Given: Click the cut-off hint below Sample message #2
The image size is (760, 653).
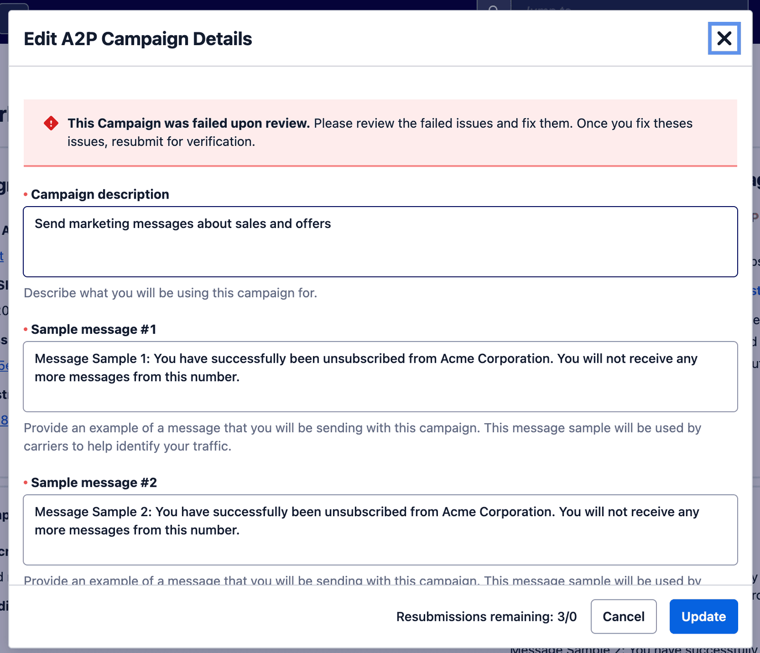Looking at the screenshot, I should coord(362,580).
